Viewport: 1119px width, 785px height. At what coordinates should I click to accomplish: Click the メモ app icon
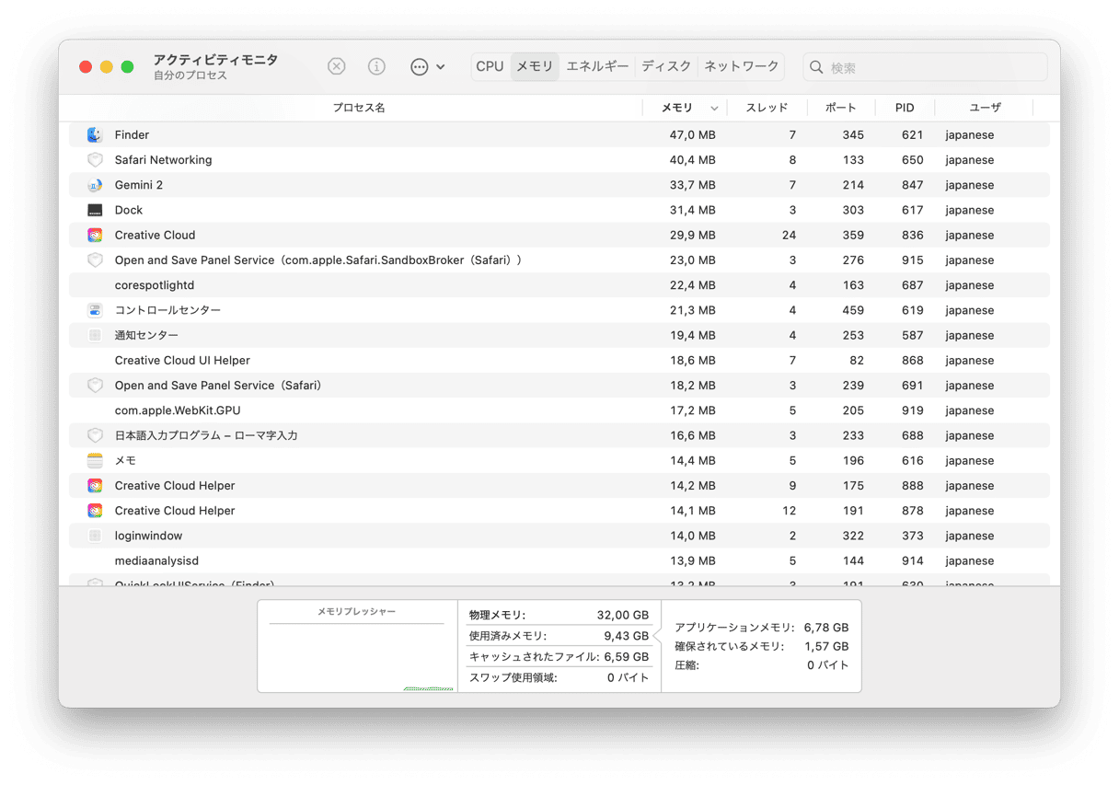(94, 460)
